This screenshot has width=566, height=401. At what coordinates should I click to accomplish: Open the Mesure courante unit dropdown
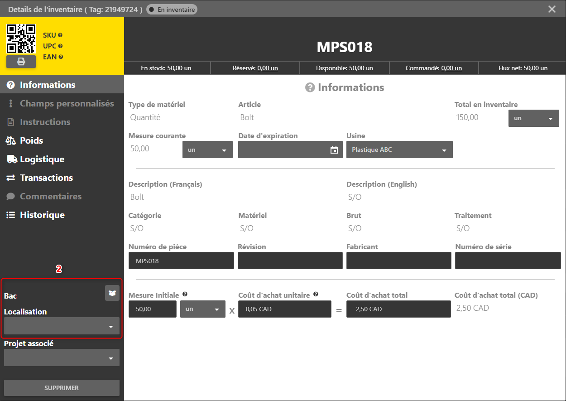click(x=207, y=150)
